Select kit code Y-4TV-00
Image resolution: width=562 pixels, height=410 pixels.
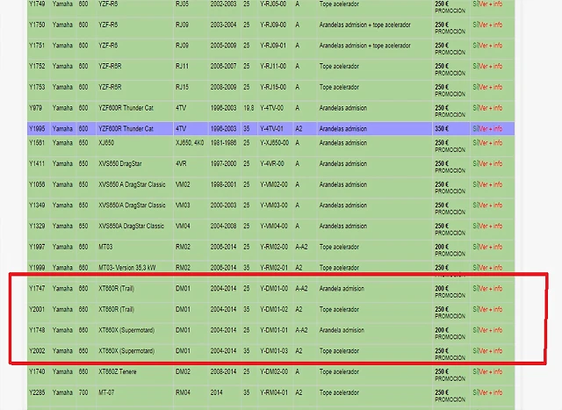[271, 108]
